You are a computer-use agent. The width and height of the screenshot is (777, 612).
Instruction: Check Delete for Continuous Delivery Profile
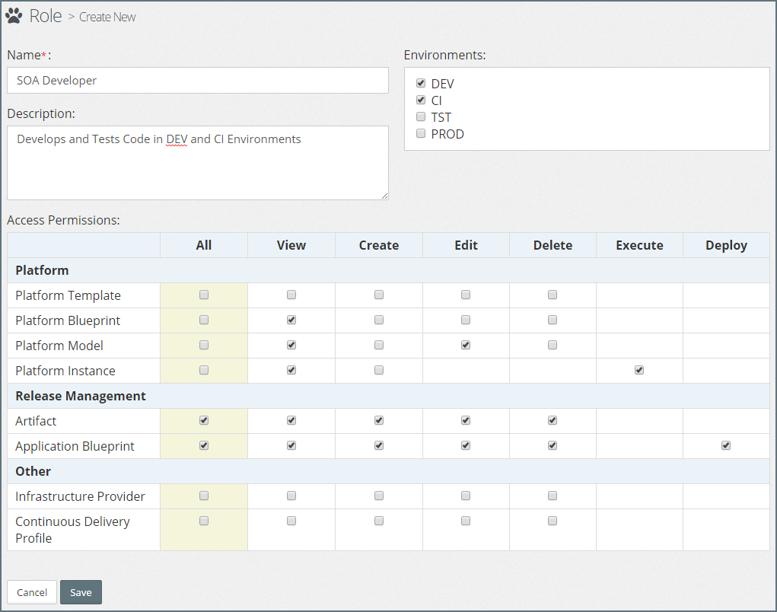[552, 521]
